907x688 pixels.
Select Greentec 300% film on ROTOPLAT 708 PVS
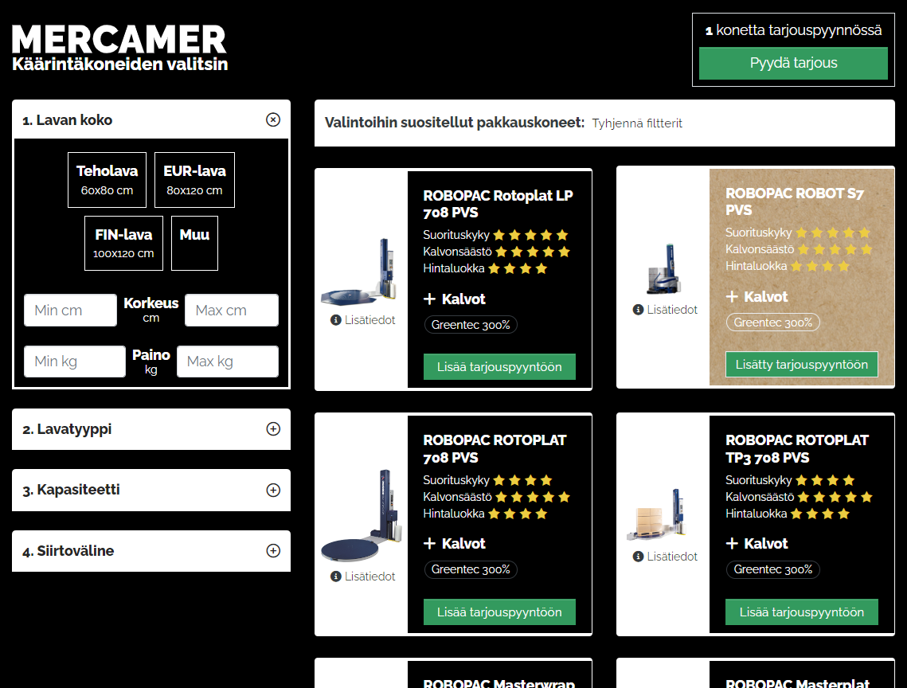(471, 569)
